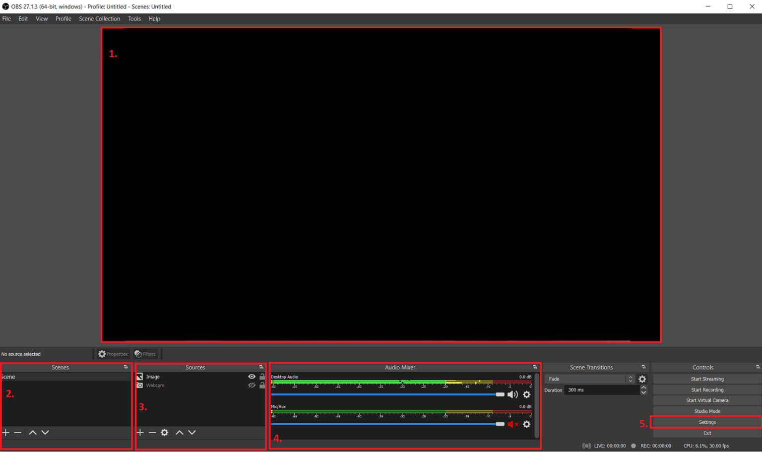Move scene down in Scenes list

(45, 433)
